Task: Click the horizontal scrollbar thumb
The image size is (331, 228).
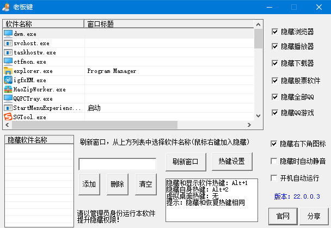Action: coord(95,125)
